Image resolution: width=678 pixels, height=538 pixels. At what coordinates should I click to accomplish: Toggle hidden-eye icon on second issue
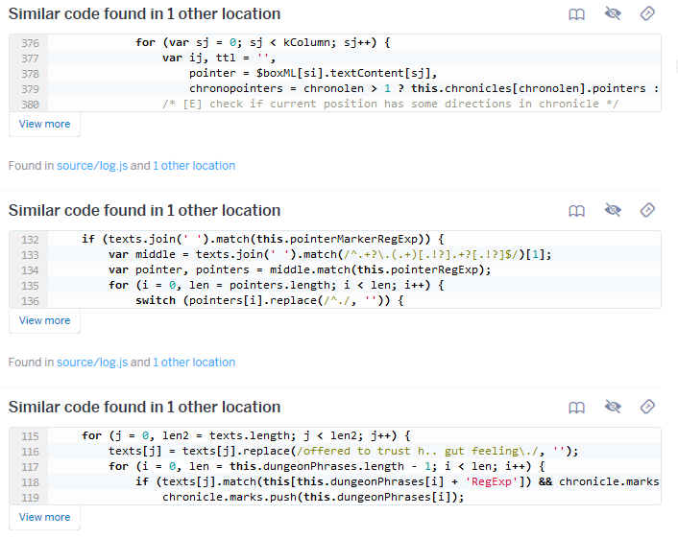[613, 210]
